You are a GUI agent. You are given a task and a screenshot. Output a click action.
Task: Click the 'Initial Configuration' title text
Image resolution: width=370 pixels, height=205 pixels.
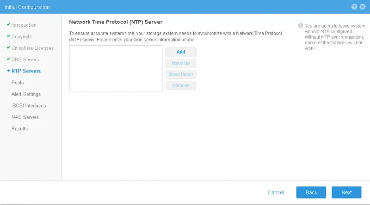coord(27,7)
